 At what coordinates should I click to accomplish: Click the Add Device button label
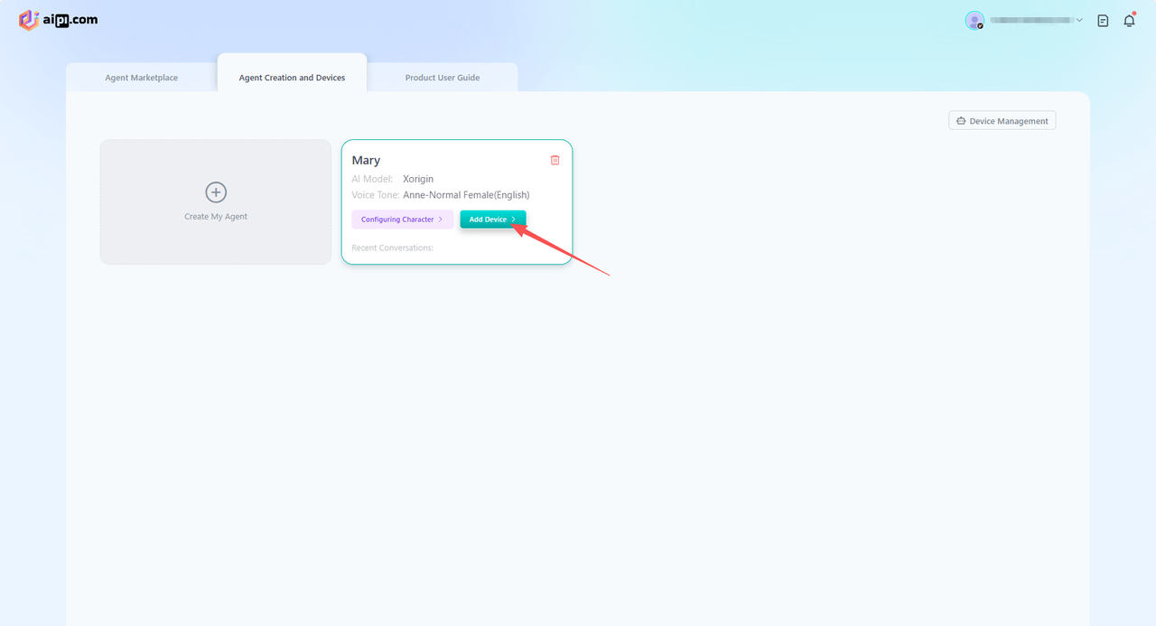[488, 220]
